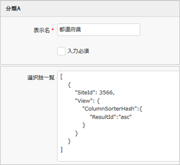
Task: Focus the 選択肢一覧 JSON textarea
Action: pyautogui.click(x=119, y=116)
